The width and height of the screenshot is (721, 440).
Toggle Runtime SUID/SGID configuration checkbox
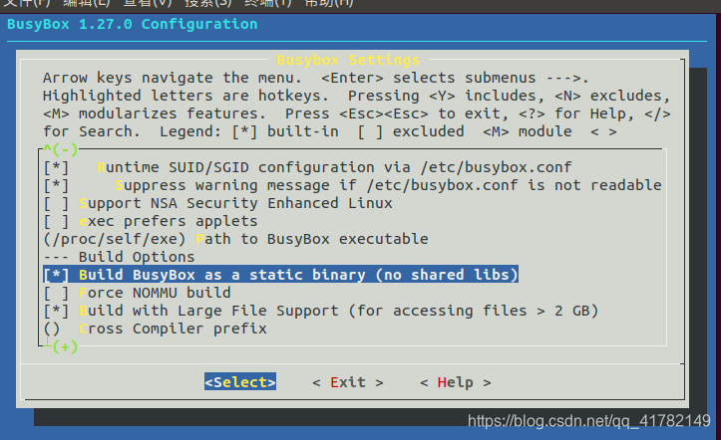(x=56, y=167)
